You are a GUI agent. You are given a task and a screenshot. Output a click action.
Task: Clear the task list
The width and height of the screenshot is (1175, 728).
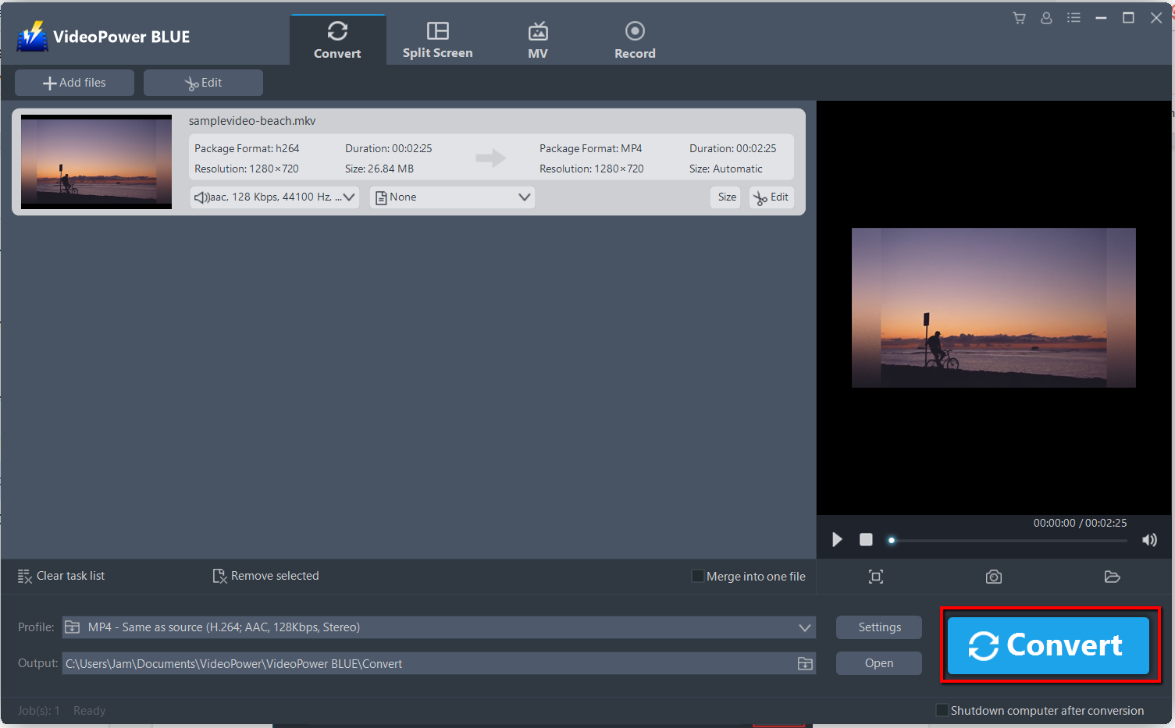click(x=61, y=576)
